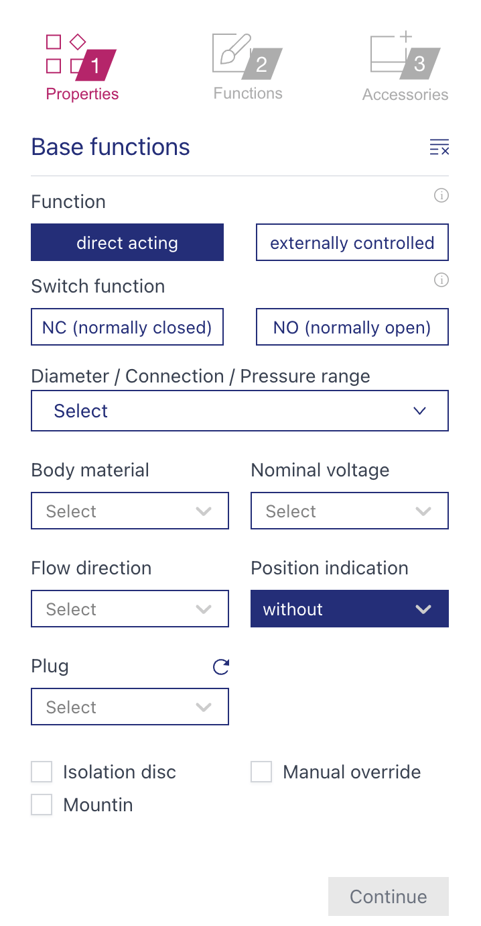The image size is (481, 926).
Task: Click the pencil icon in the Functions step
Action: pyautogui.click(x=231, y=50)
